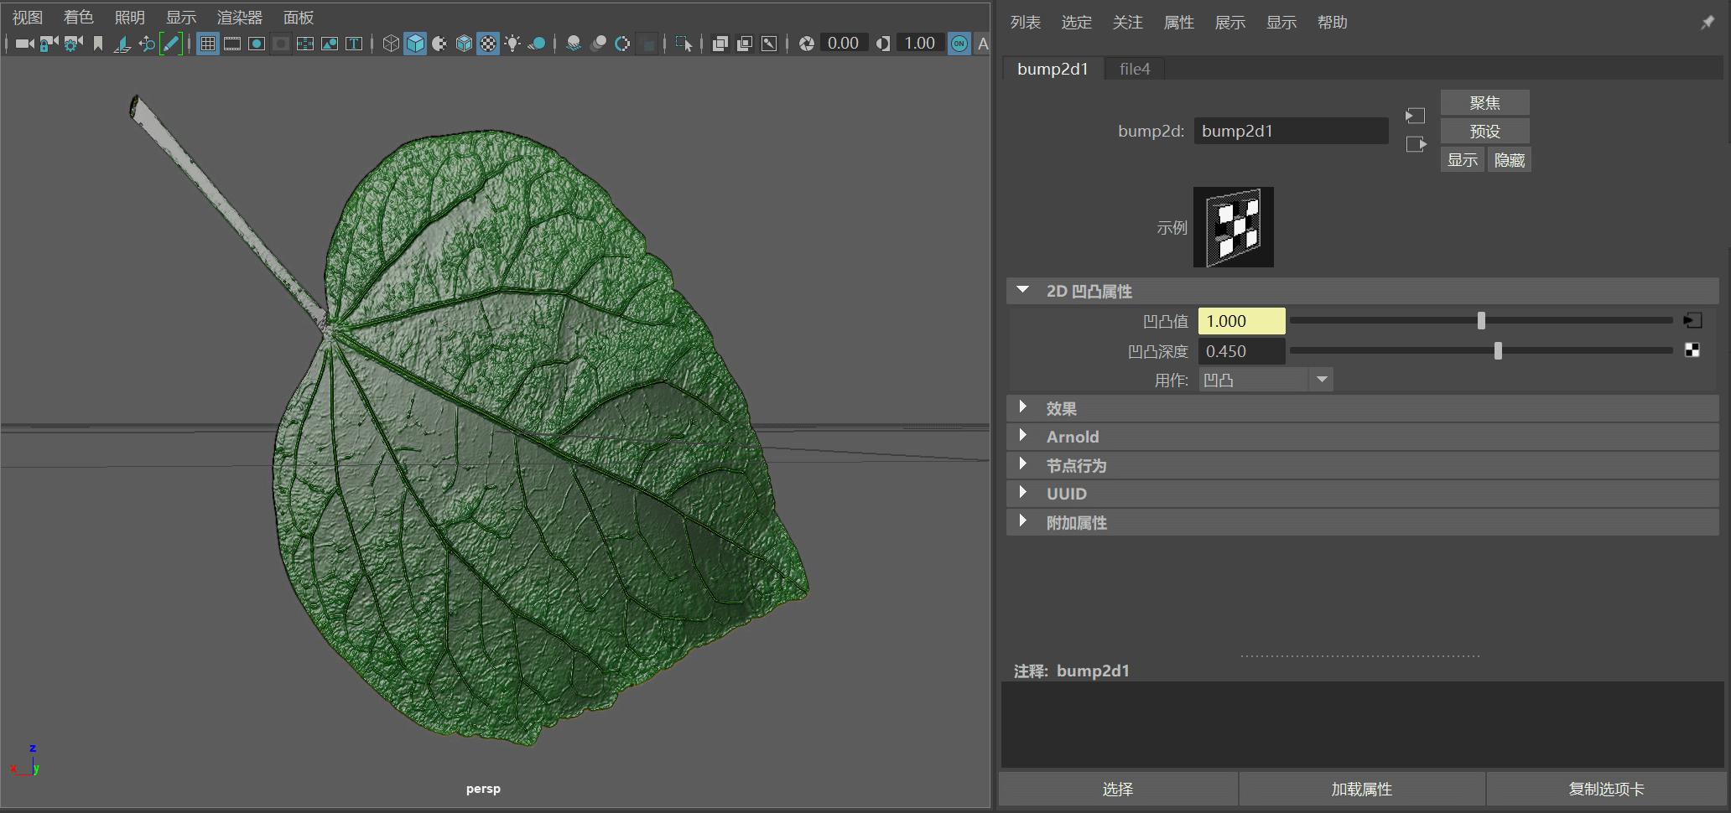Toggle X-ray active components icon
Image resolution: width=1731 pixels, height=813 pixels.
pos(744,44)
